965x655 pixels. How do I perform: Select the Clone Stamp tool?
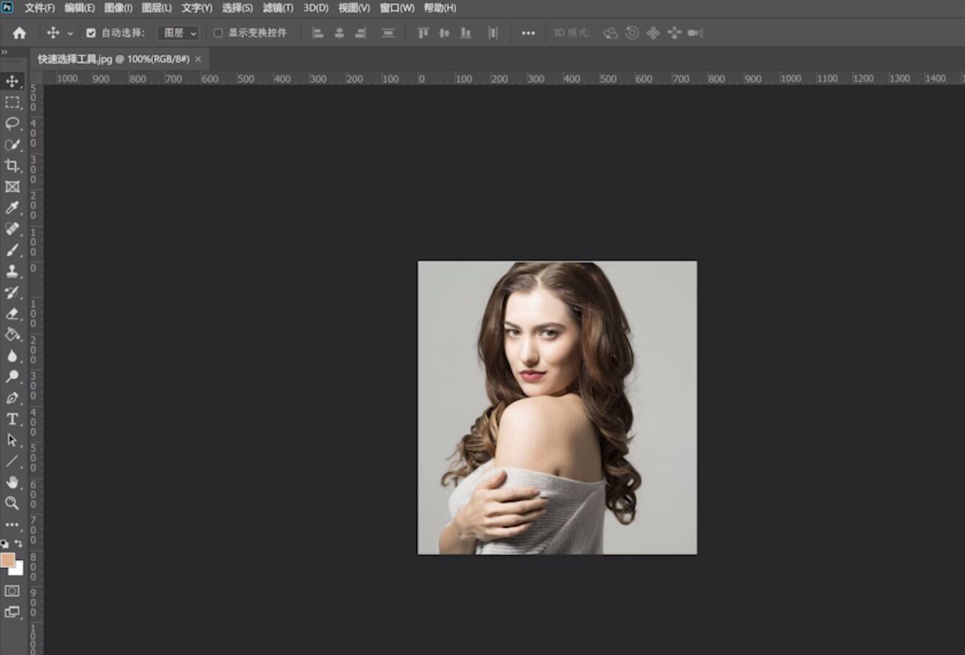(12, 271)
